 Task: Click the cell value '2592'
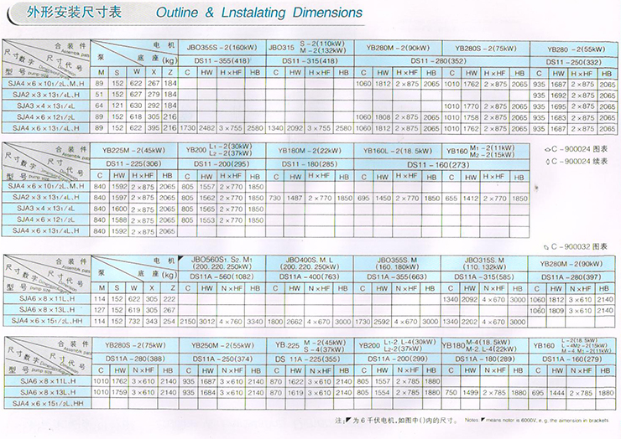pos(382,322)
